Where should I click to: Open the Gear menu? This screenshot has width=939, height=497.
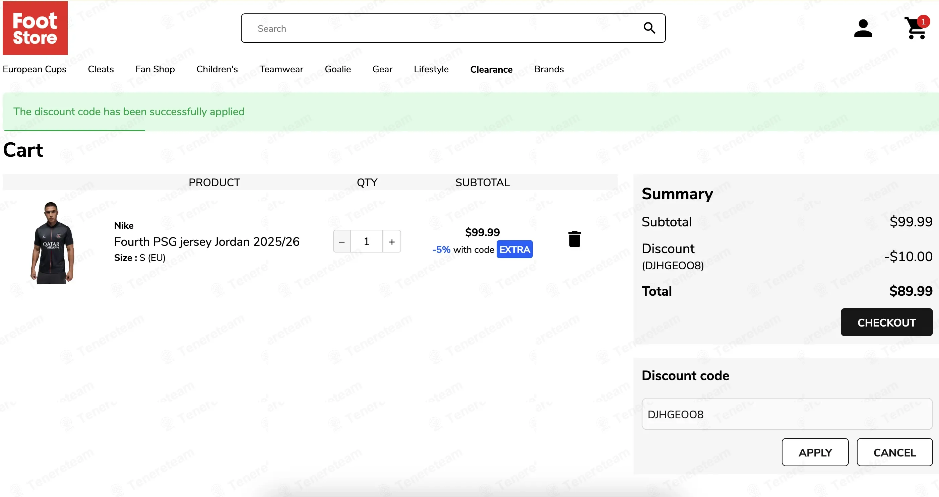click(382, 69)
